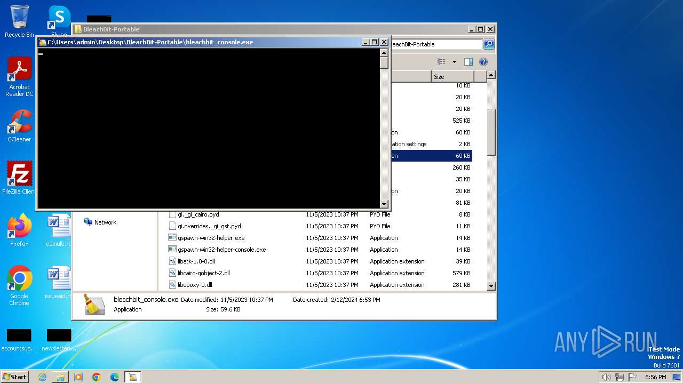Click the Action Center flag tray icon

[x=633, y=377]
